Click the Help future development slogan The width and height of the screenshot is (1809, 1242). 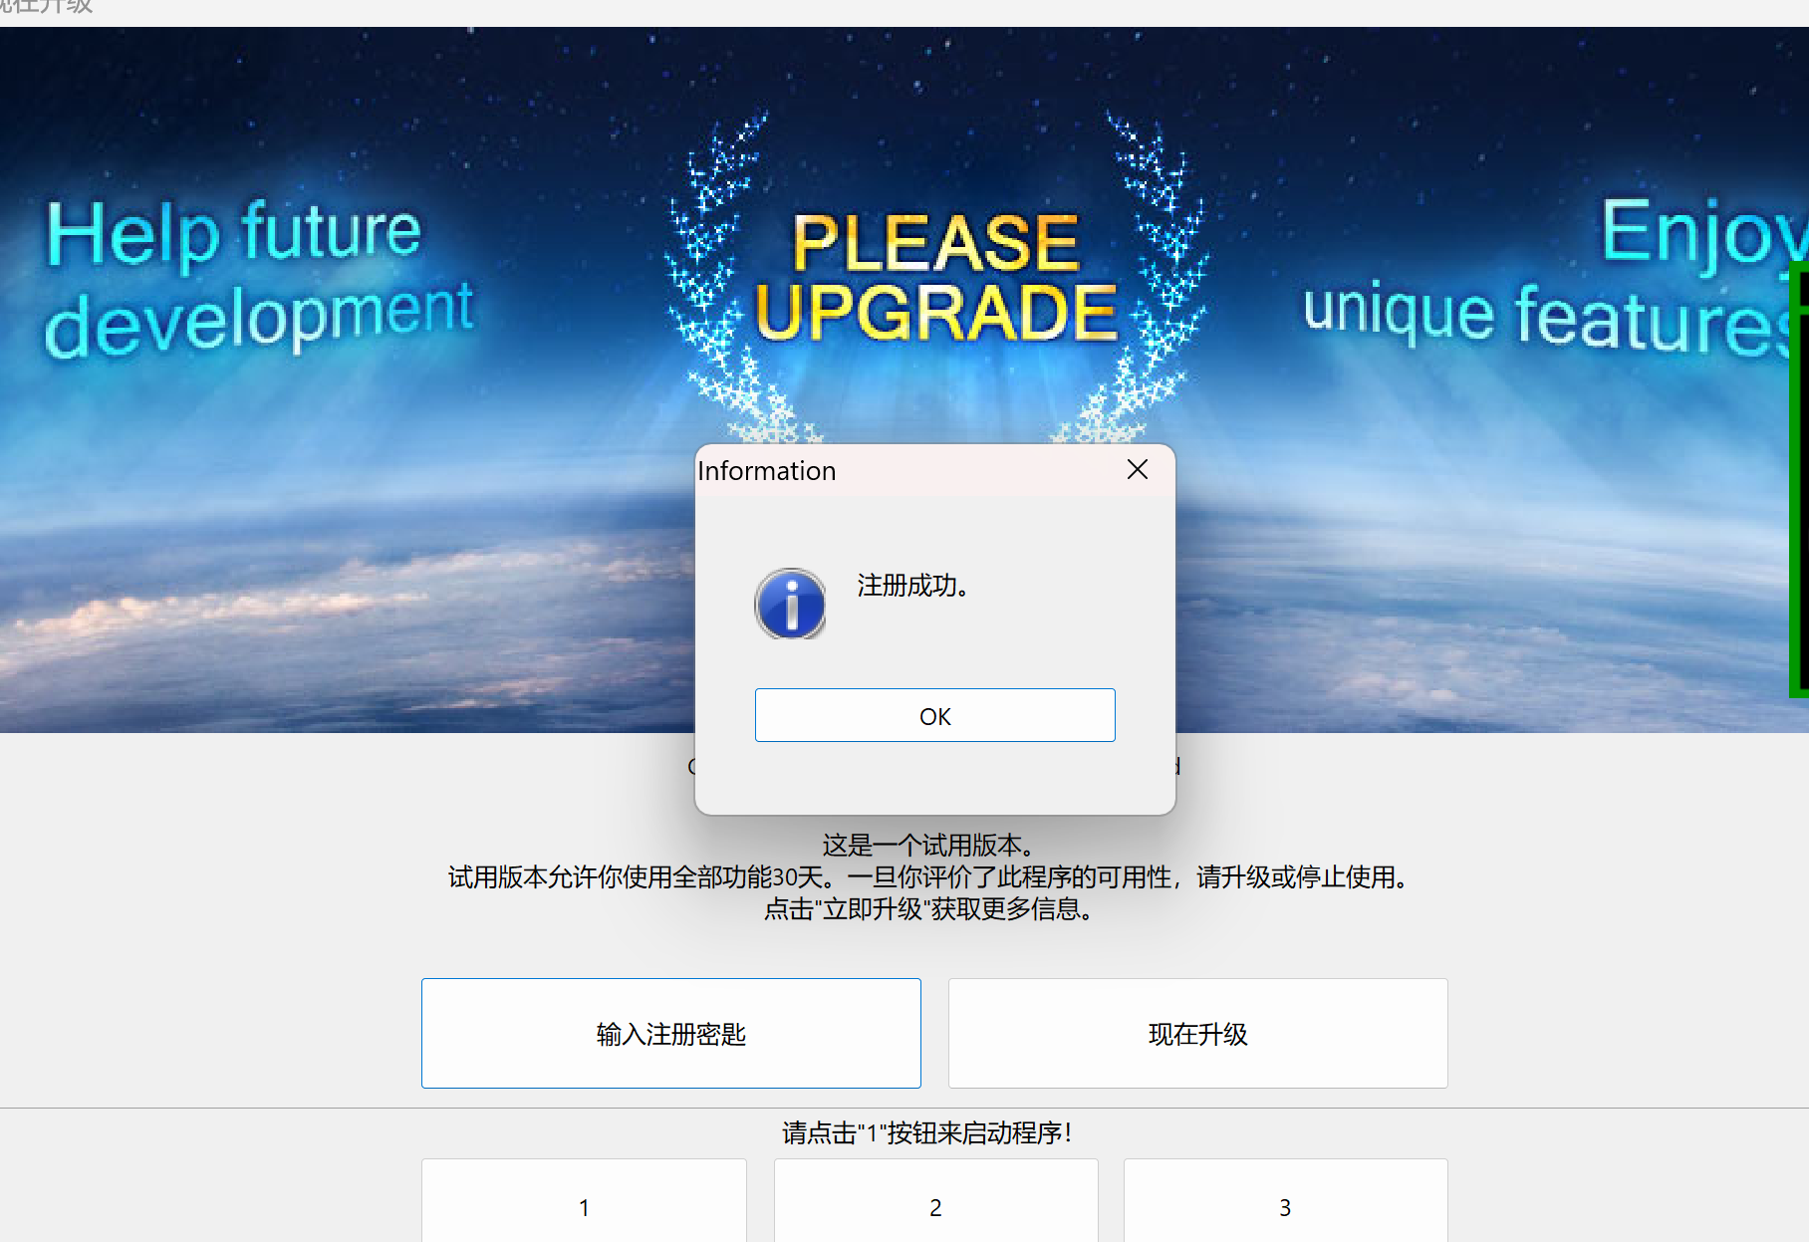(x=259, y=277)
